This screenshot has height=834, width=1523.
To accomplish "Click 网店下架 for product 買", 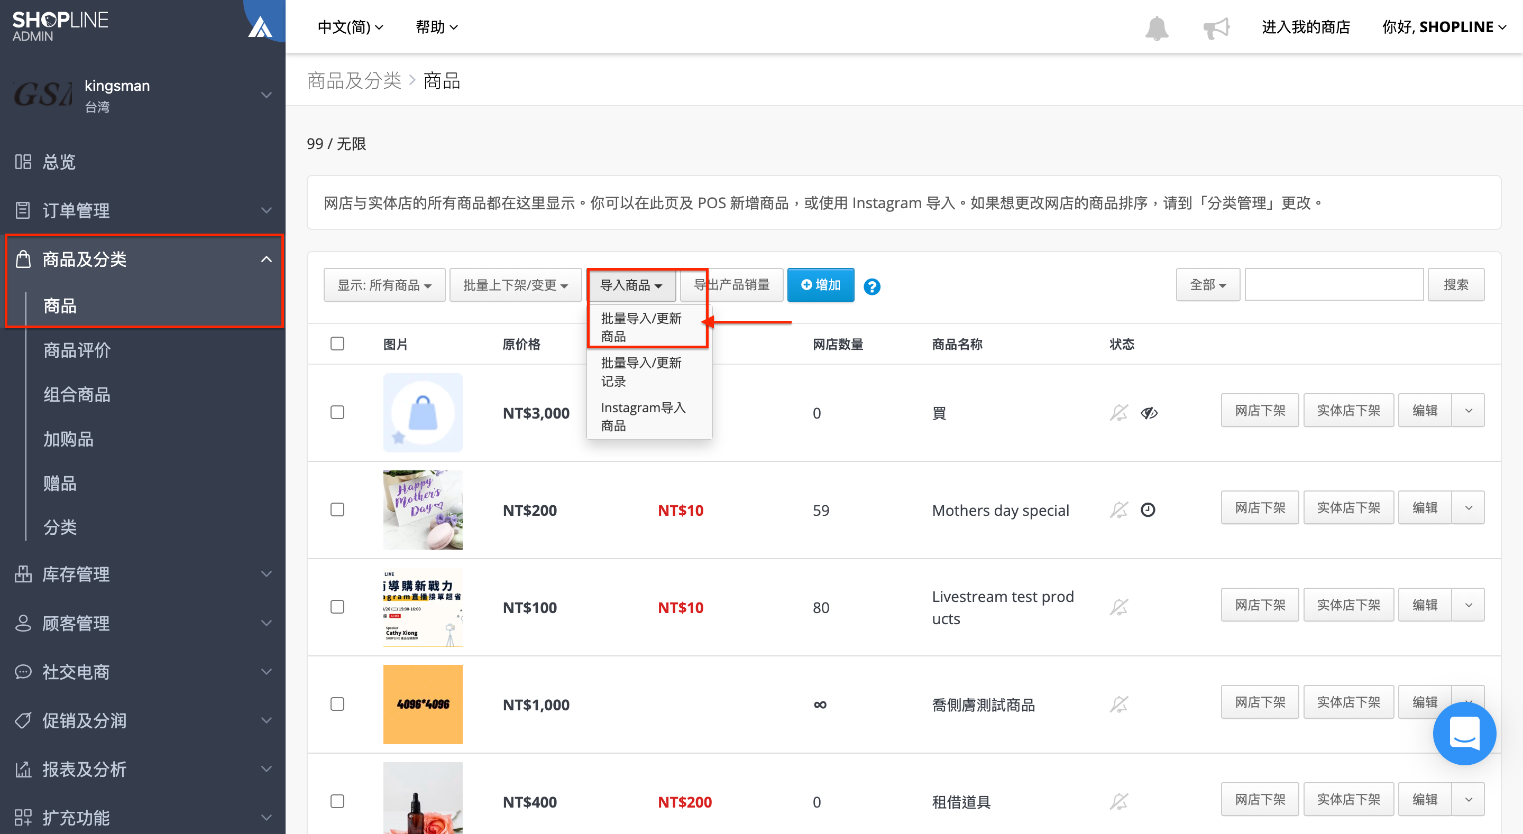I will (x=1260, y=410).
